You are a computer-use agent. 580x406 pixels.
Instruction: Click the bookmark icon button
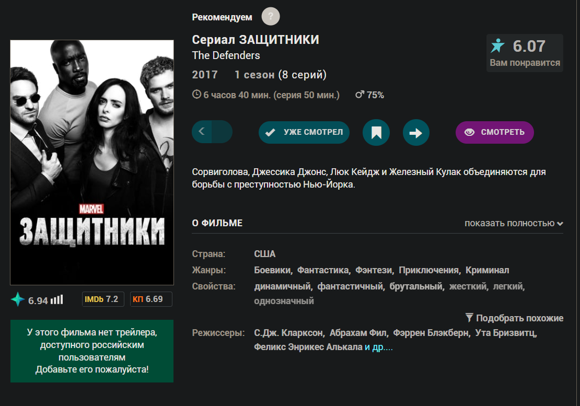coord(376,132)
